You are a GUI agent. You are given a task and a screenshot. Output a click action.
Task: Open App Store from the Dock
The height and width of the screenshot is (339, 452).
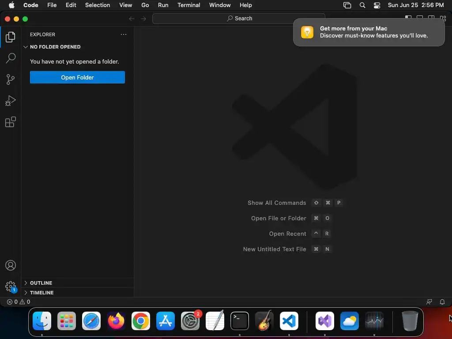coord(166,321)
